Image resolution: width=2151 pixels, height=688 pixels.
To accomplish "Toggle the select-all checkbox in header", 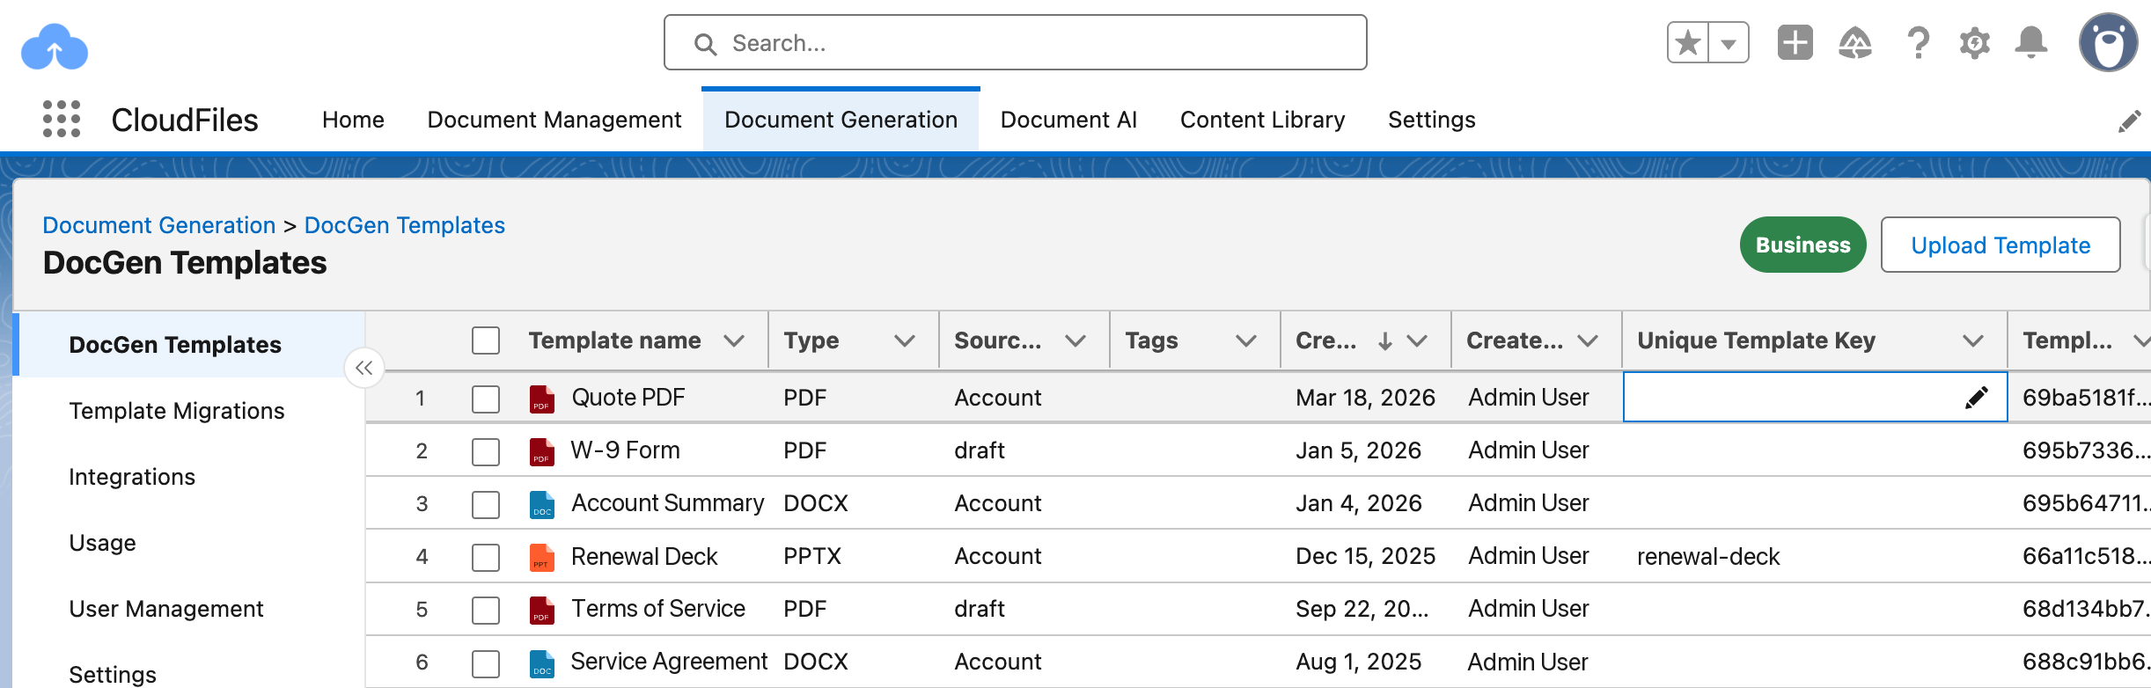I will [486, 340].
